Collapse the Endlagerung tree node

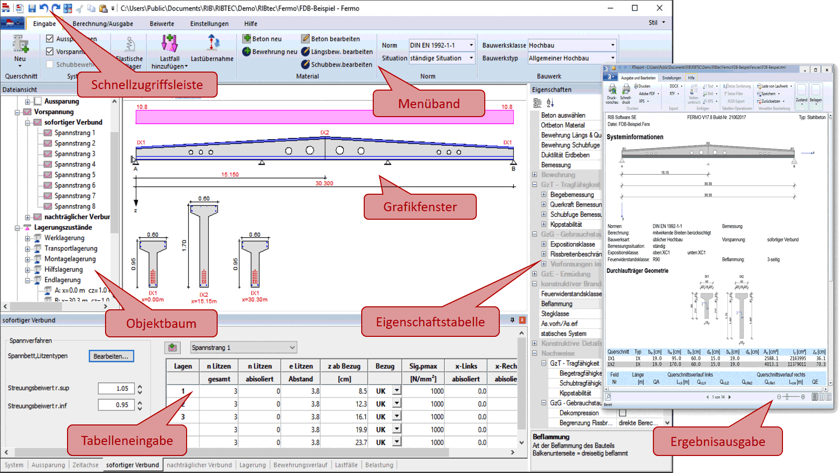coord(28,280)
